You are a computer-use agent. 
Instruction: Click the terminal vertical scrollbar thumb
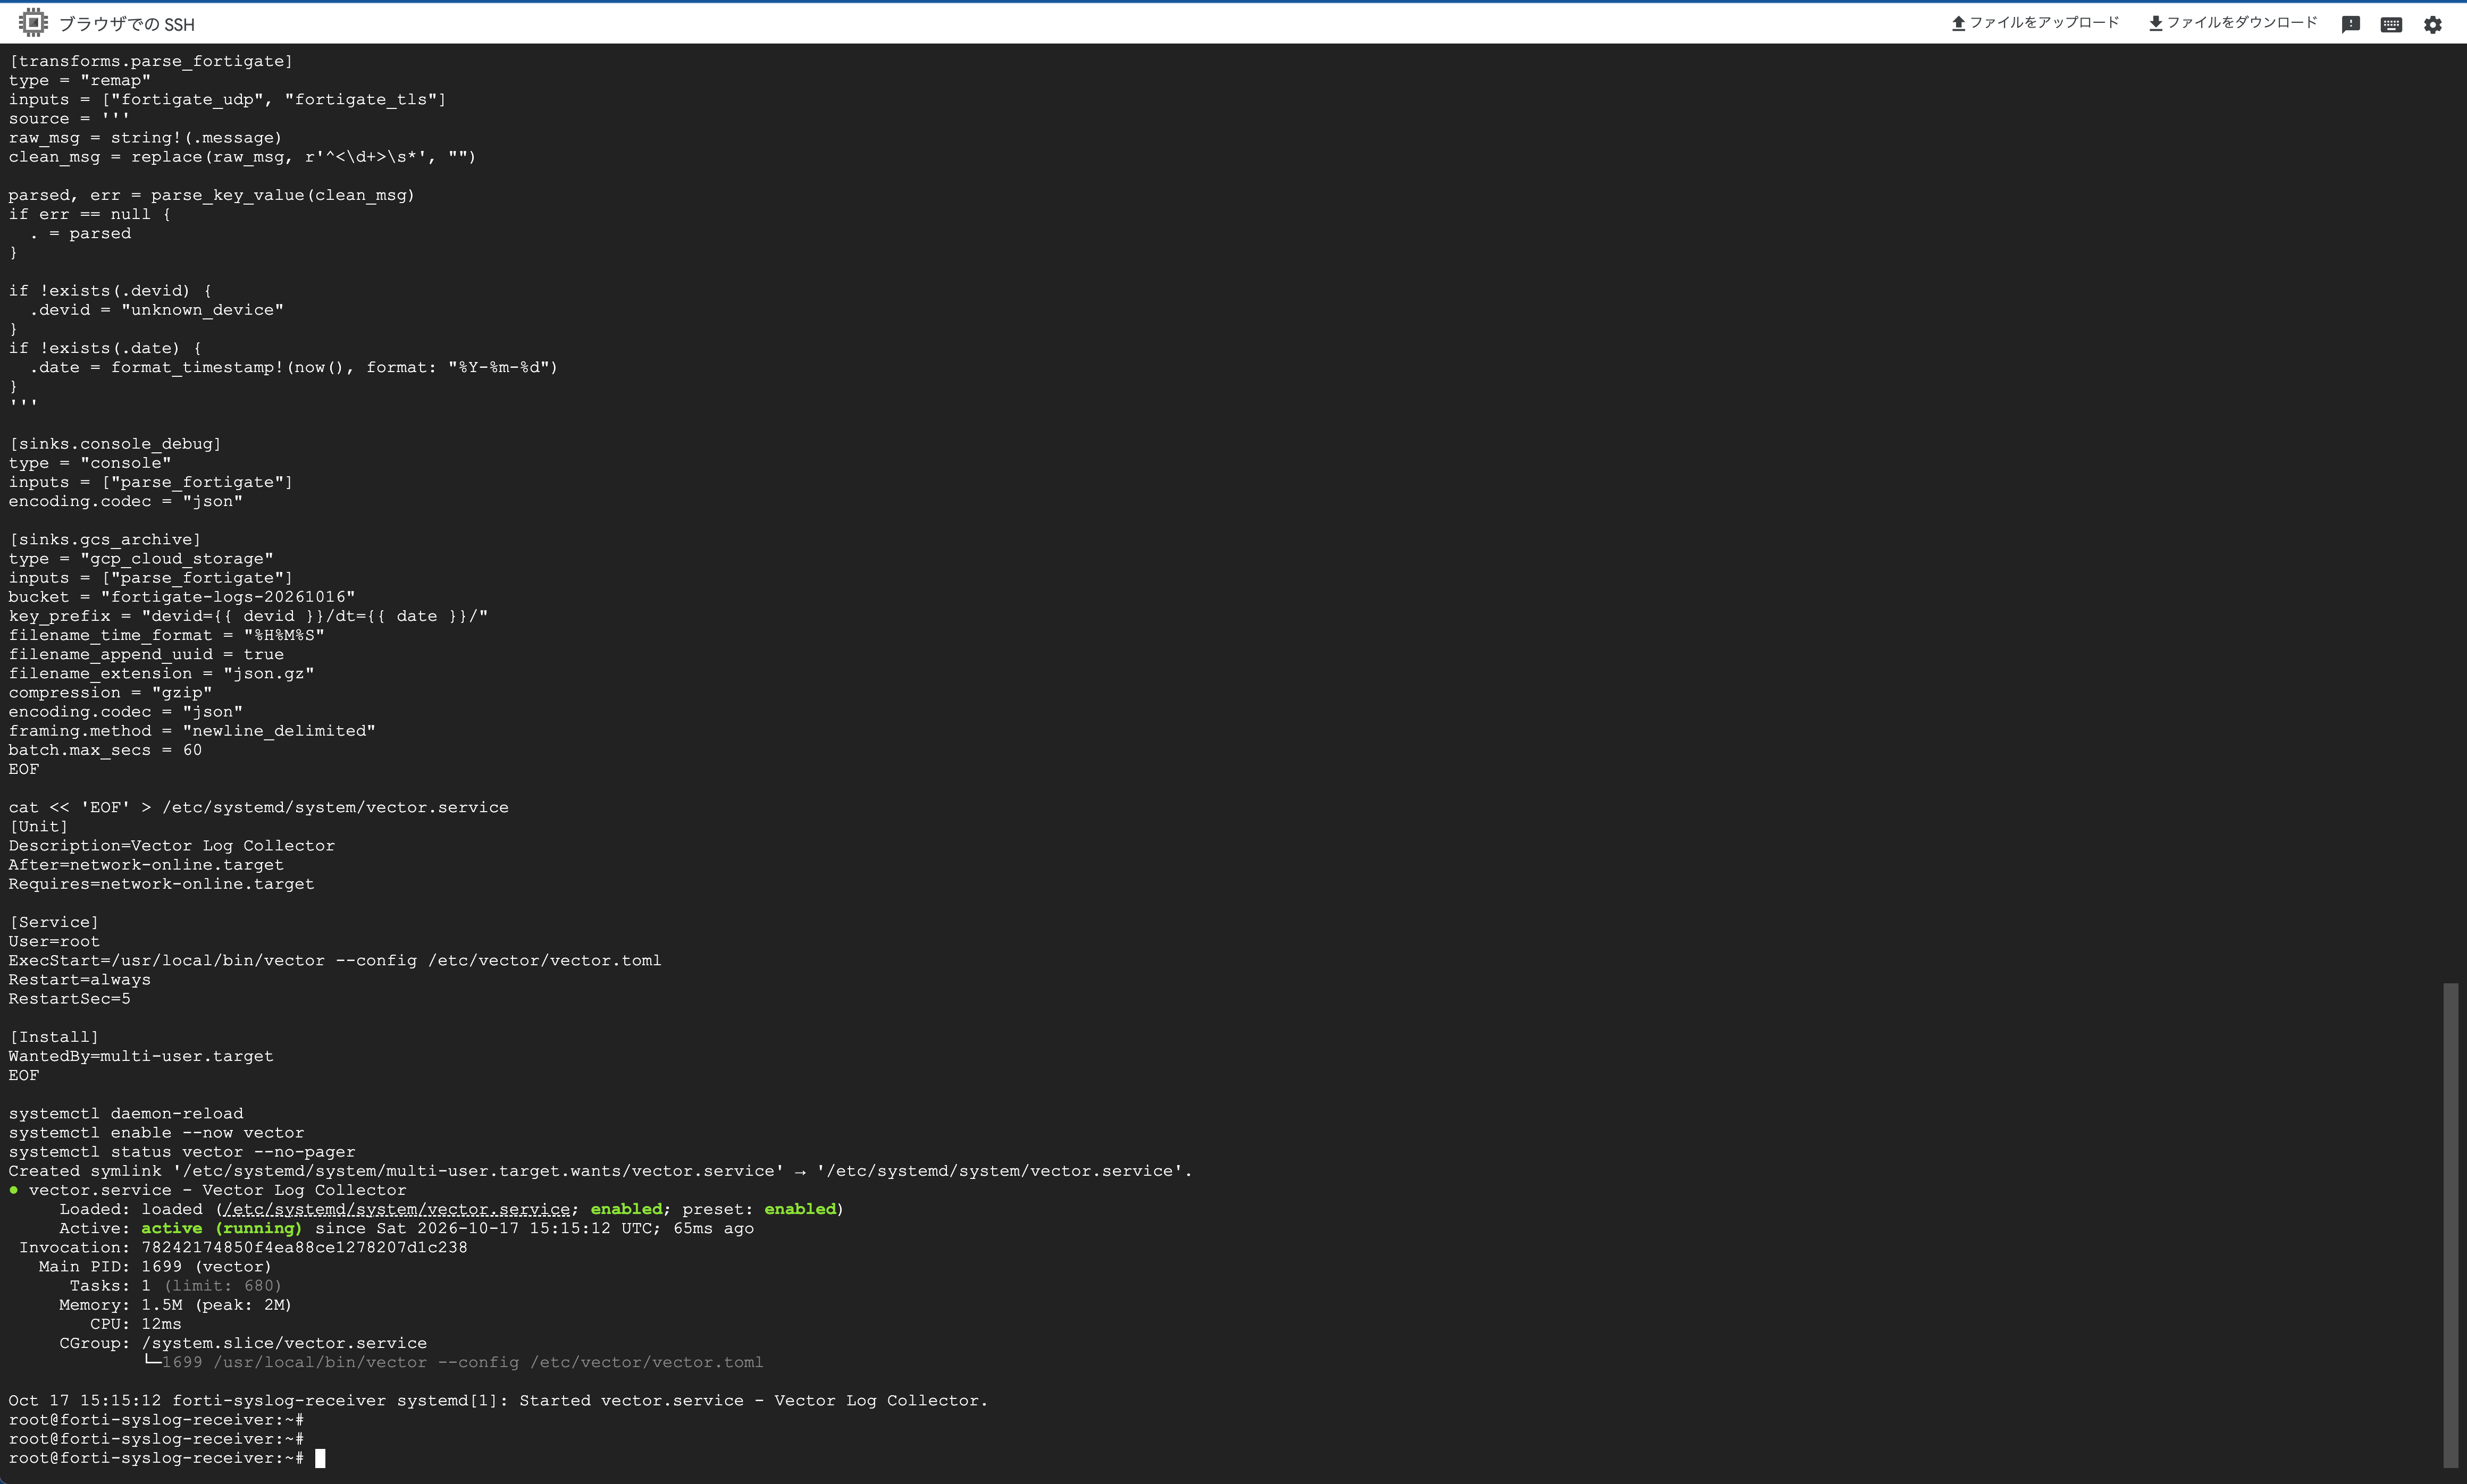[x=2450, y=1225]
